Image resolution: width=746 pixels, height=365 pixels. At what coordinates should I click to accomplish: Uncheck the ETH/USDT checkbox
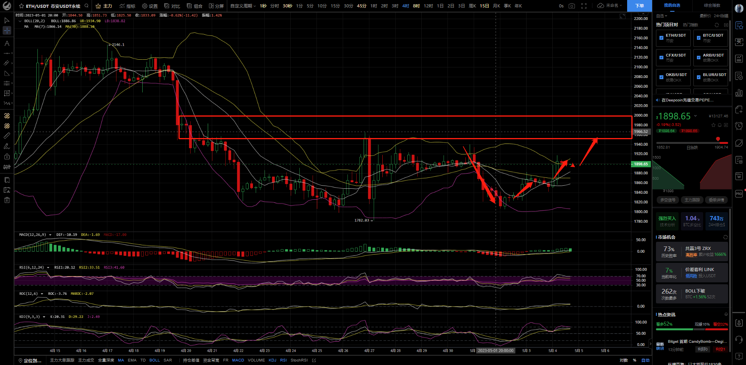661,38
